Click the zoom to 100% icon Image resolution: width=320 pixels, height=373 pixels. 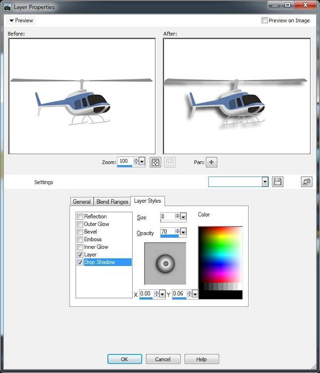(x=169, y=163)
